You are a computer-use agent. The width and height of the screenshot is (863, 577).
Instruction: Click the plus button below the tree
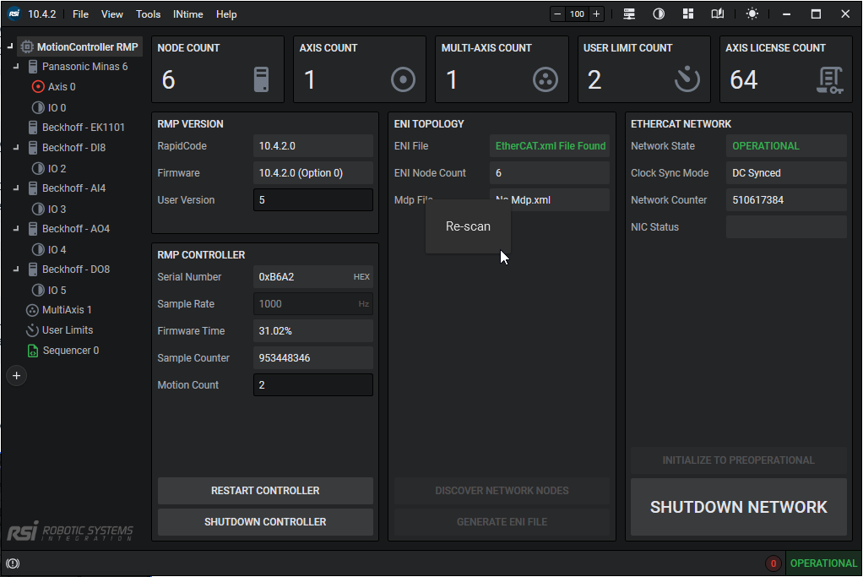pos(17,375)
